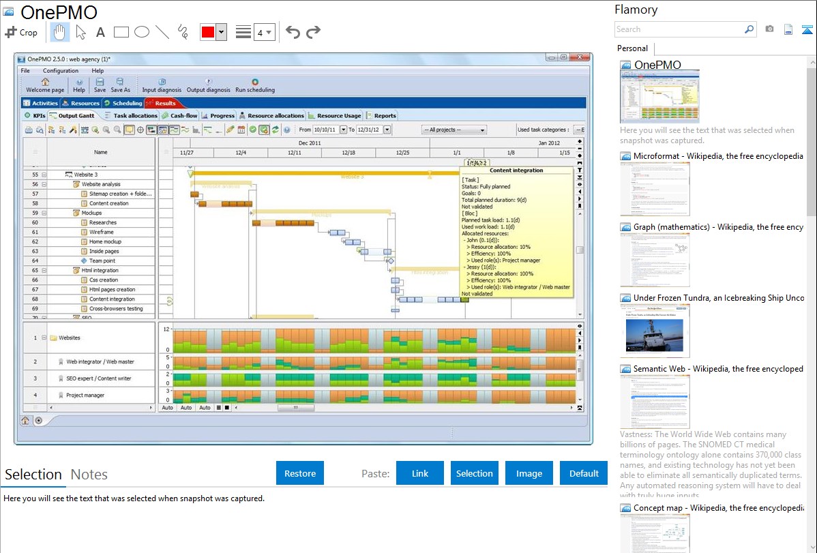Select the Content integration task row
817x553 pixels.
click(89, 299)
